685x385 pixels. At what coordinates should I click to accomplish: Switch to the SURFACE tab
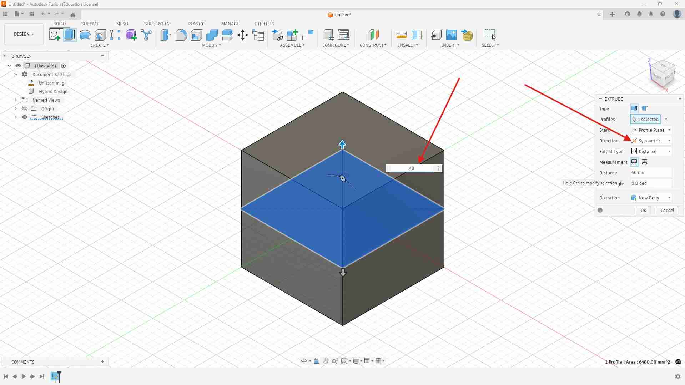tap(90, 24)
